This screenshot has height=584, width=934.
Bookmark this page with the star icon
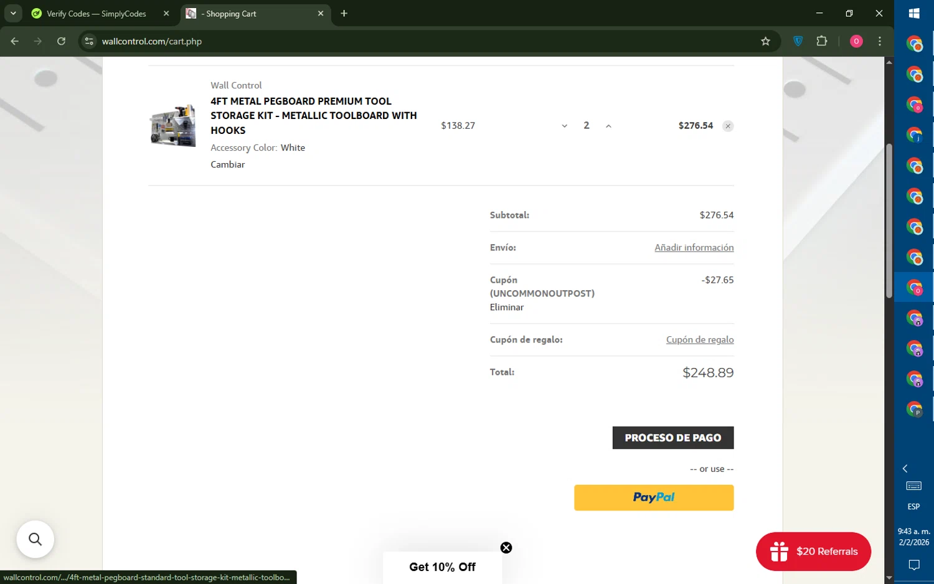pos(765,41)
